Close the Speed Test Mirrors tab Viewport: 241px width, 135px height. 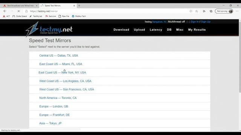[x=74, y=6]
